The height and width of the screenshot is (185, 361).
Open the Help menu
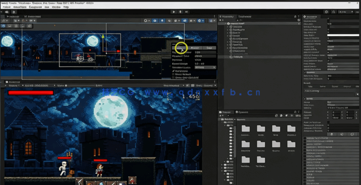coord(66,7)
